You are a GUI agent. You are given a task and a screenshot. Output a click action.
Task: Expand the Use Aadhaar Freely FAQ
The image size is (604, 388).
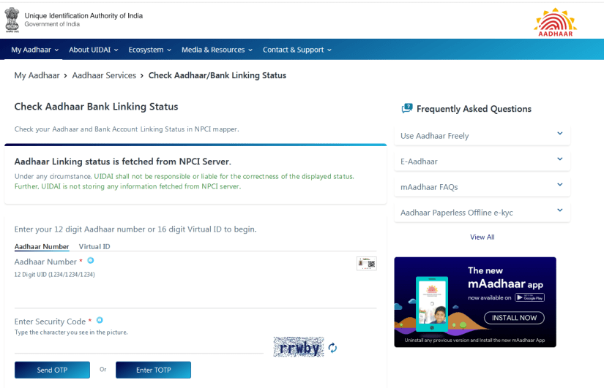482,136
